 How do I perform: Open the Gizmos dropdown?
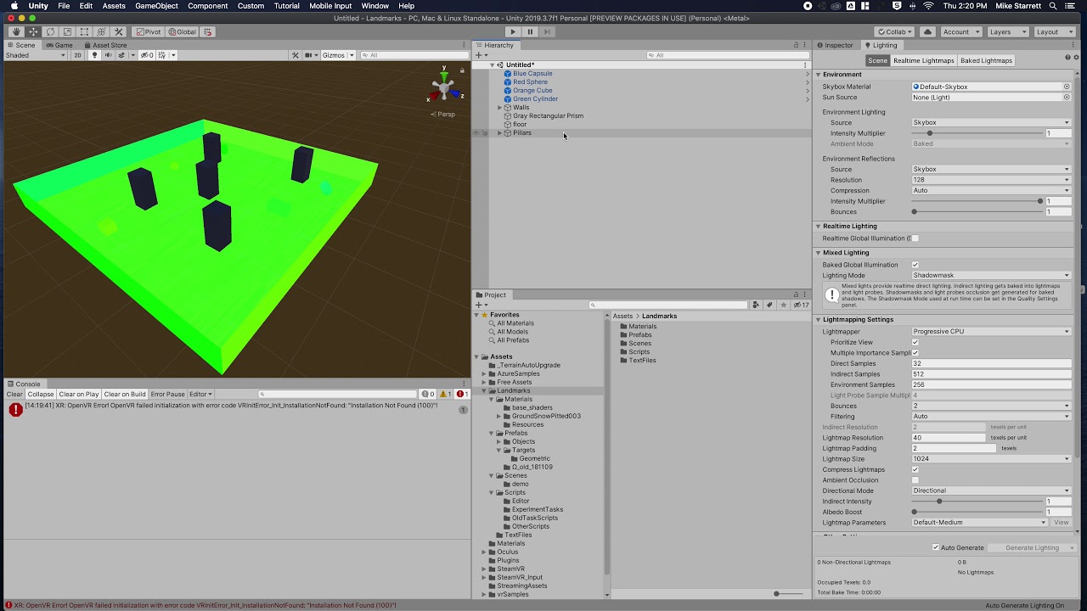pos(336,55)
